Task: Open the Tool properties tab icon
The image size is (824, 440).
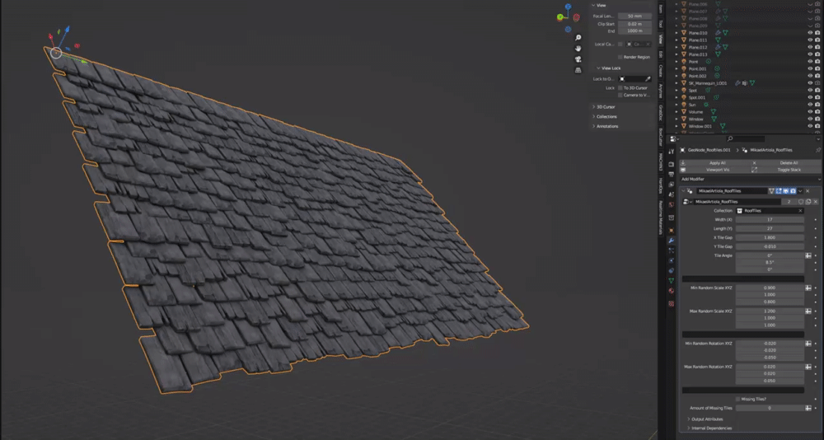Action: 671,152
